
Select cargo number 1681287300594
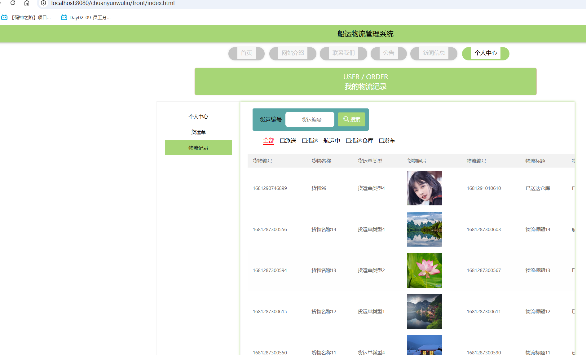coord(270,270)
